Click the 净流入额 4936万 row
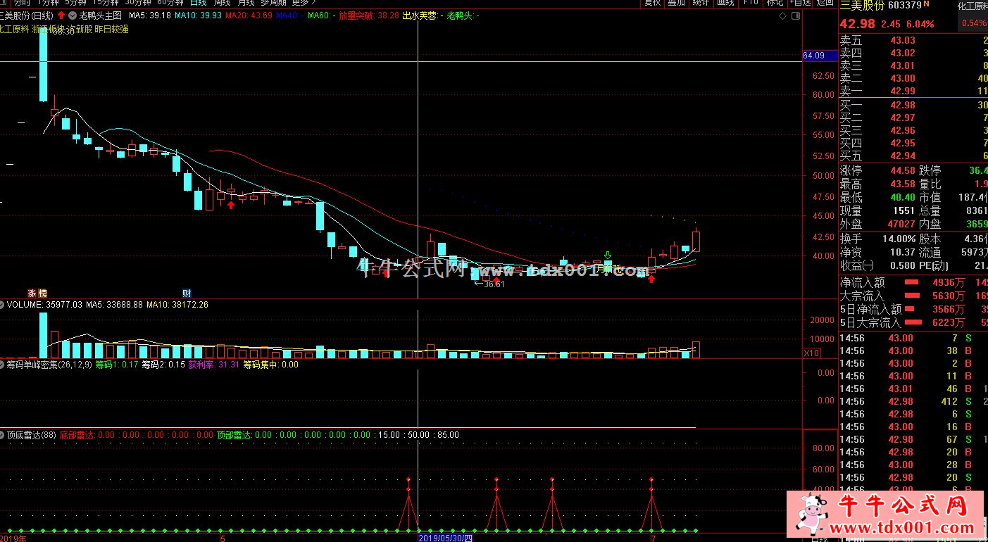This screenshot has height=542, width=988. click(913, 283)
